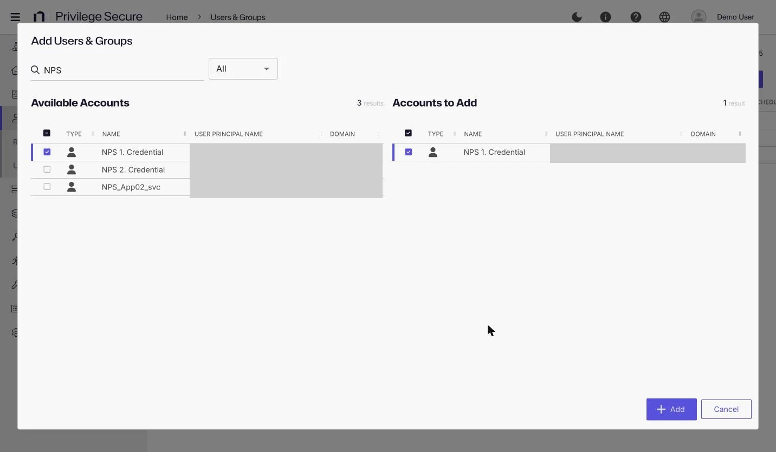This screenshot has width=776, height=452.
Task: Click user icon beside available NPS 1. Credential
Action: (71, 152)
